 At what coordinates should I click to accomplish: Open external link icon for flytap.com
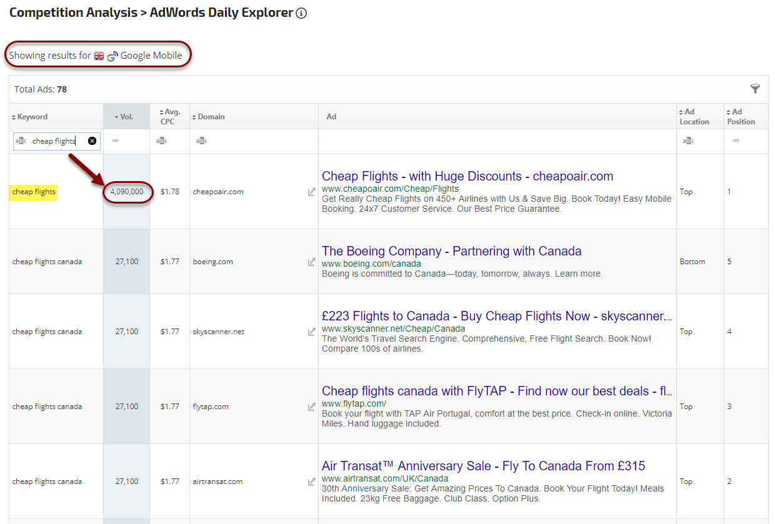tap(311, 407)
